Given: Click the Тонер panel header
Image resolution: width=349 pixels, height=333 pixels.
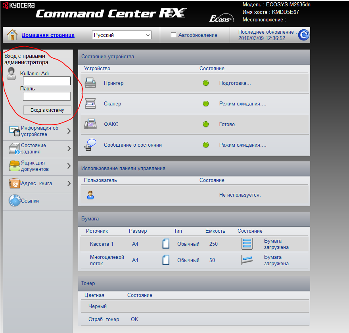Looking at the screenshot, I should [194, 283].
